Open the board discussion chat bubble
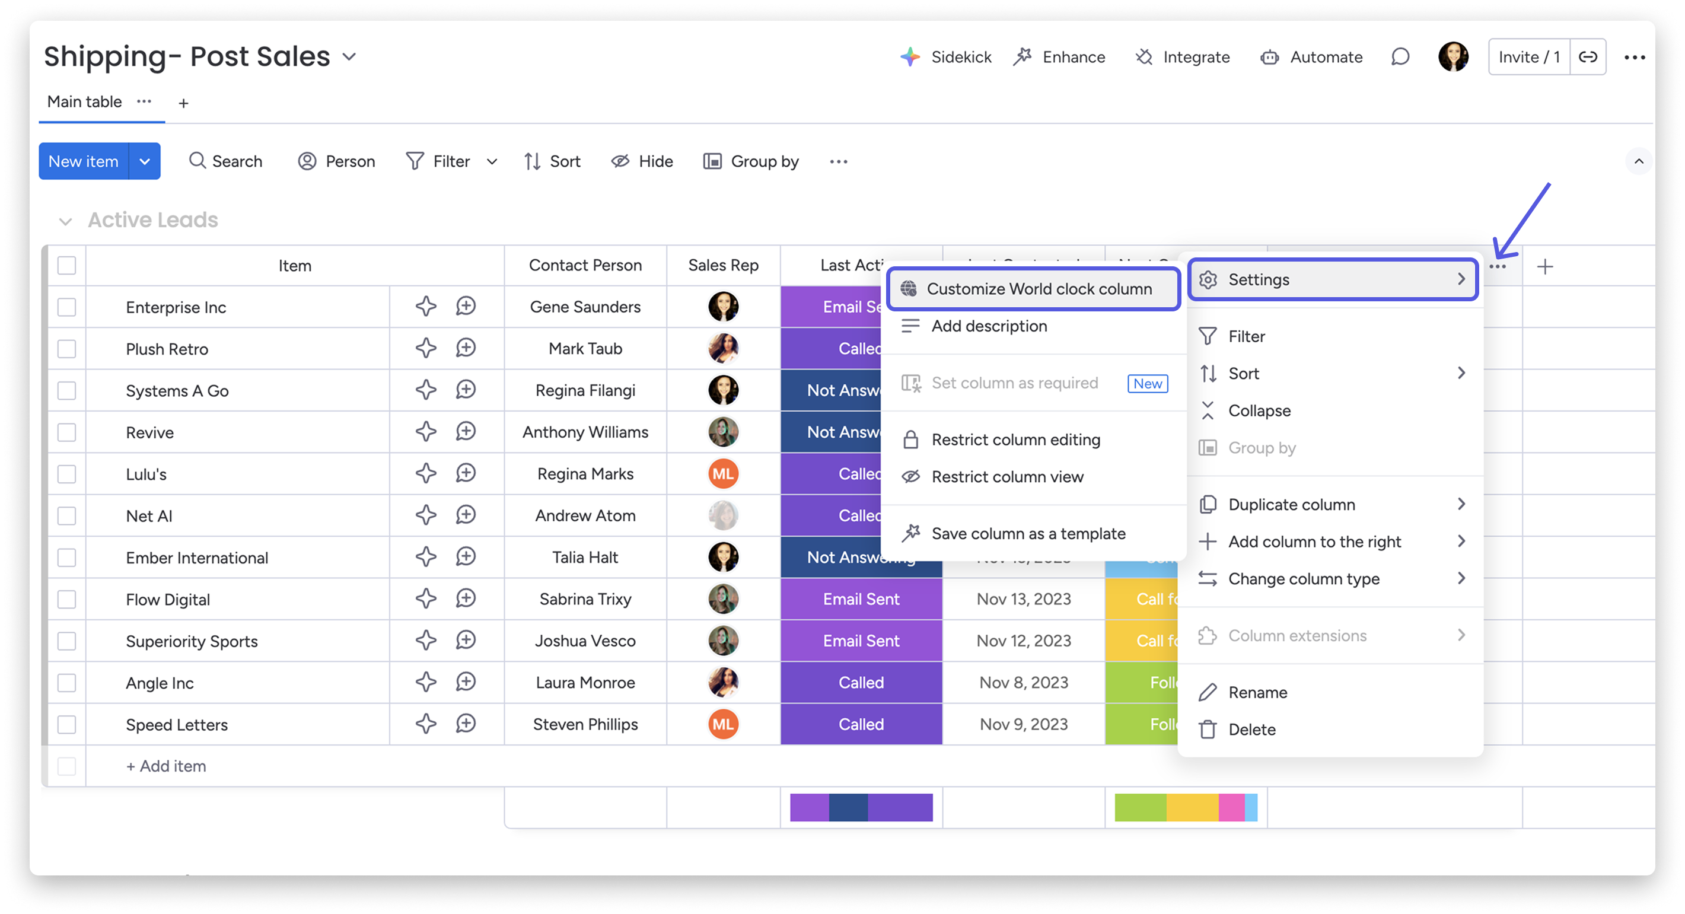The height and width of the screenshot is (914, 1685). (1400, 57)
